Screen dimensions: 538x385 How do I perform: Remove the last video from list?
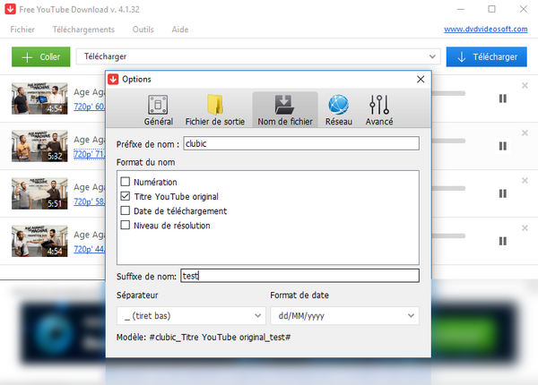tap(525, 228)
